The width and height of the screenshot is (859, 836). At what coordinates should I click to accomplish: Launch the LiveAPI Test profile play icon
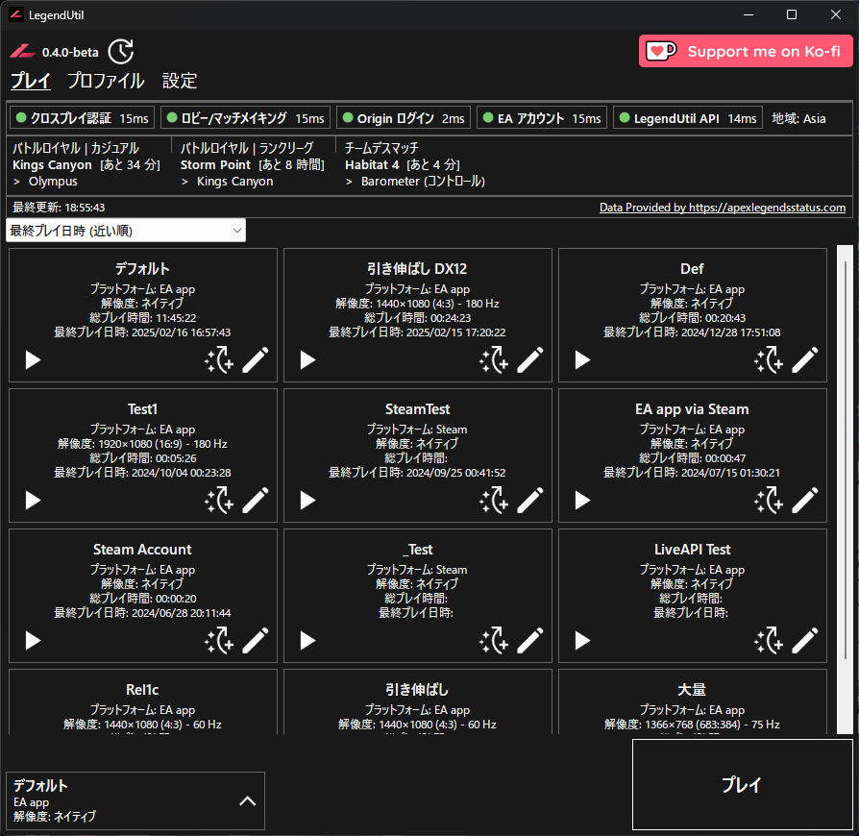[x=582, y=640]
